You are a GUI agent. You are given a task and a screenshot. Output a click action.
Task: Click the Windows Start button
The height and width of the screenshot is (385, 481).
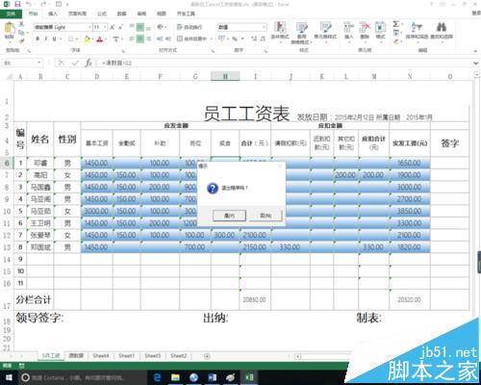pos(9,377)
